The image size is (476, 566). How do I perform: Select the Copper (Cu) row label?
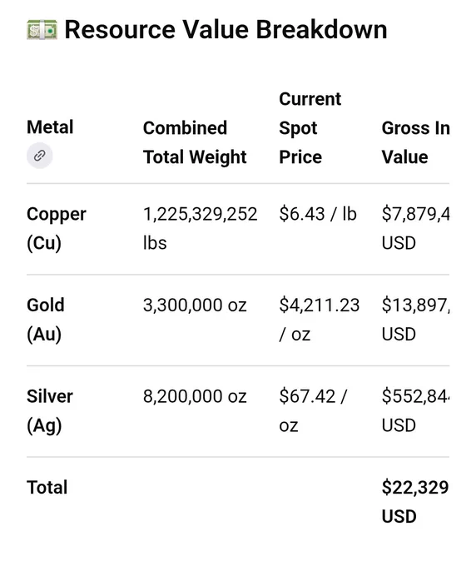(57, 229)
